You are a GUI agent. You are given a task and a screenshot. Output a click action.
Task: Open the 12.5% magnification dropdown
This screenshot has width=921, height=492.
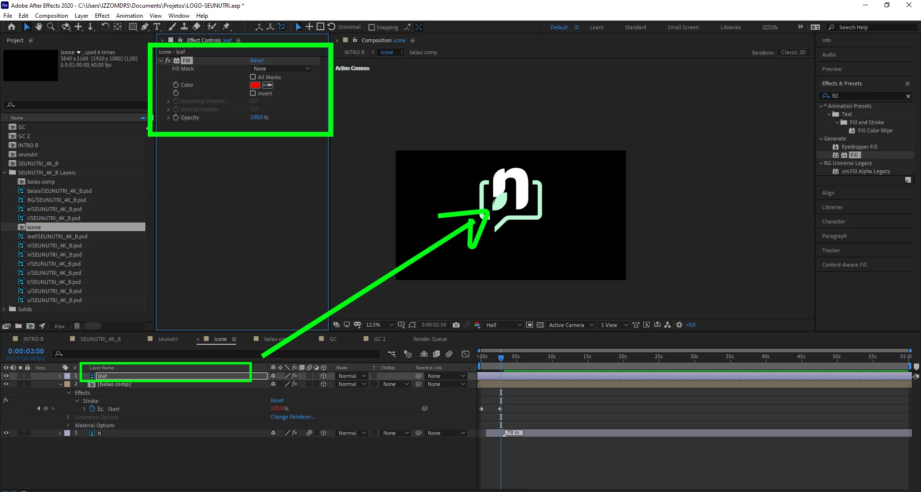[379, 325]
